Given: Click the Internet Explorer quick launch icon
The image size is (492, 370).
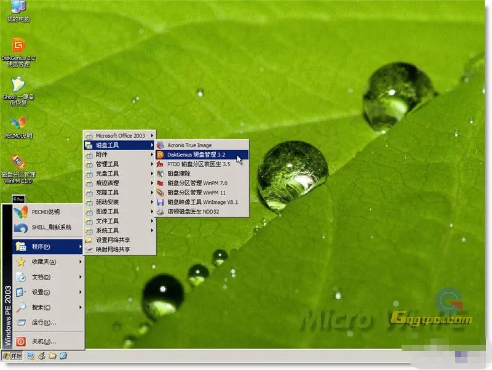Looking at the screenshot, I should coord(61,355).
